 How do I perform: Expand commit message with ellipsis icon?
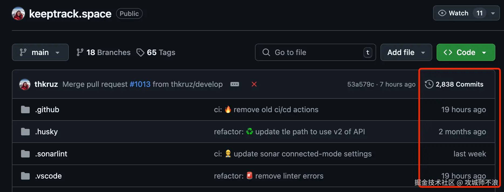pos(234,84)
